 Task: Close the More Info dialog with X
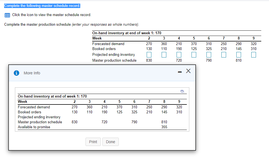tap(188, 71)
